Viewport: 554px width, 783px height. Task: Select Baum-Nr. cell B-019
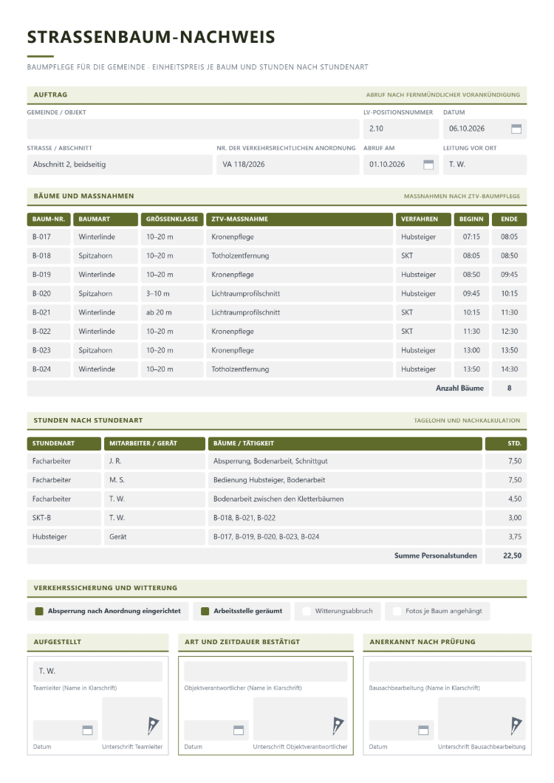click(x=49, y=275)
